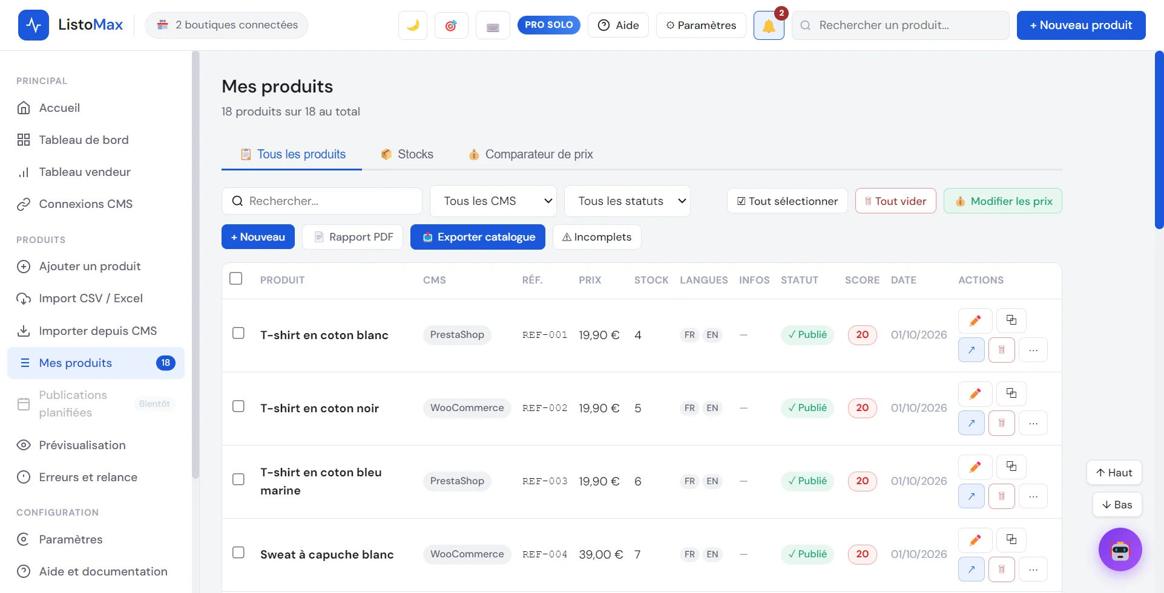Viewport: 1164px width, 593px height.
Task: Click the Nouveau produit button
Action: coord(1081,25)
